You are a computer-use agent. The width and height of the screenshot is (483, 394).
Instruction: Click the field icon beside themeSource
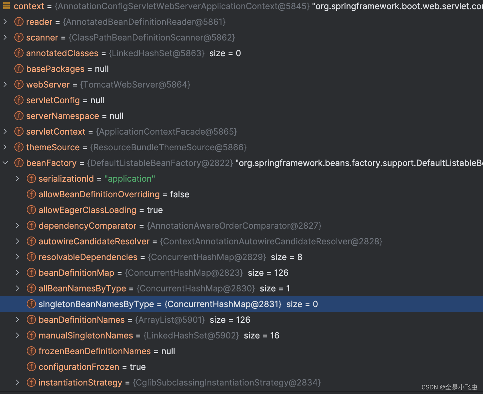tap(19, 147)
